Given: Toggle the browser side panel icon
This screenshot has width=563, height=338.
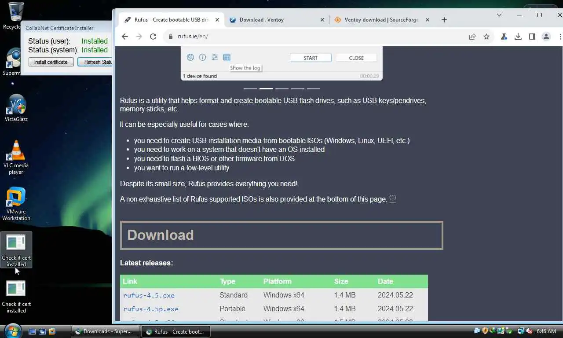Looking at the screenshot, I should [532, 37].
